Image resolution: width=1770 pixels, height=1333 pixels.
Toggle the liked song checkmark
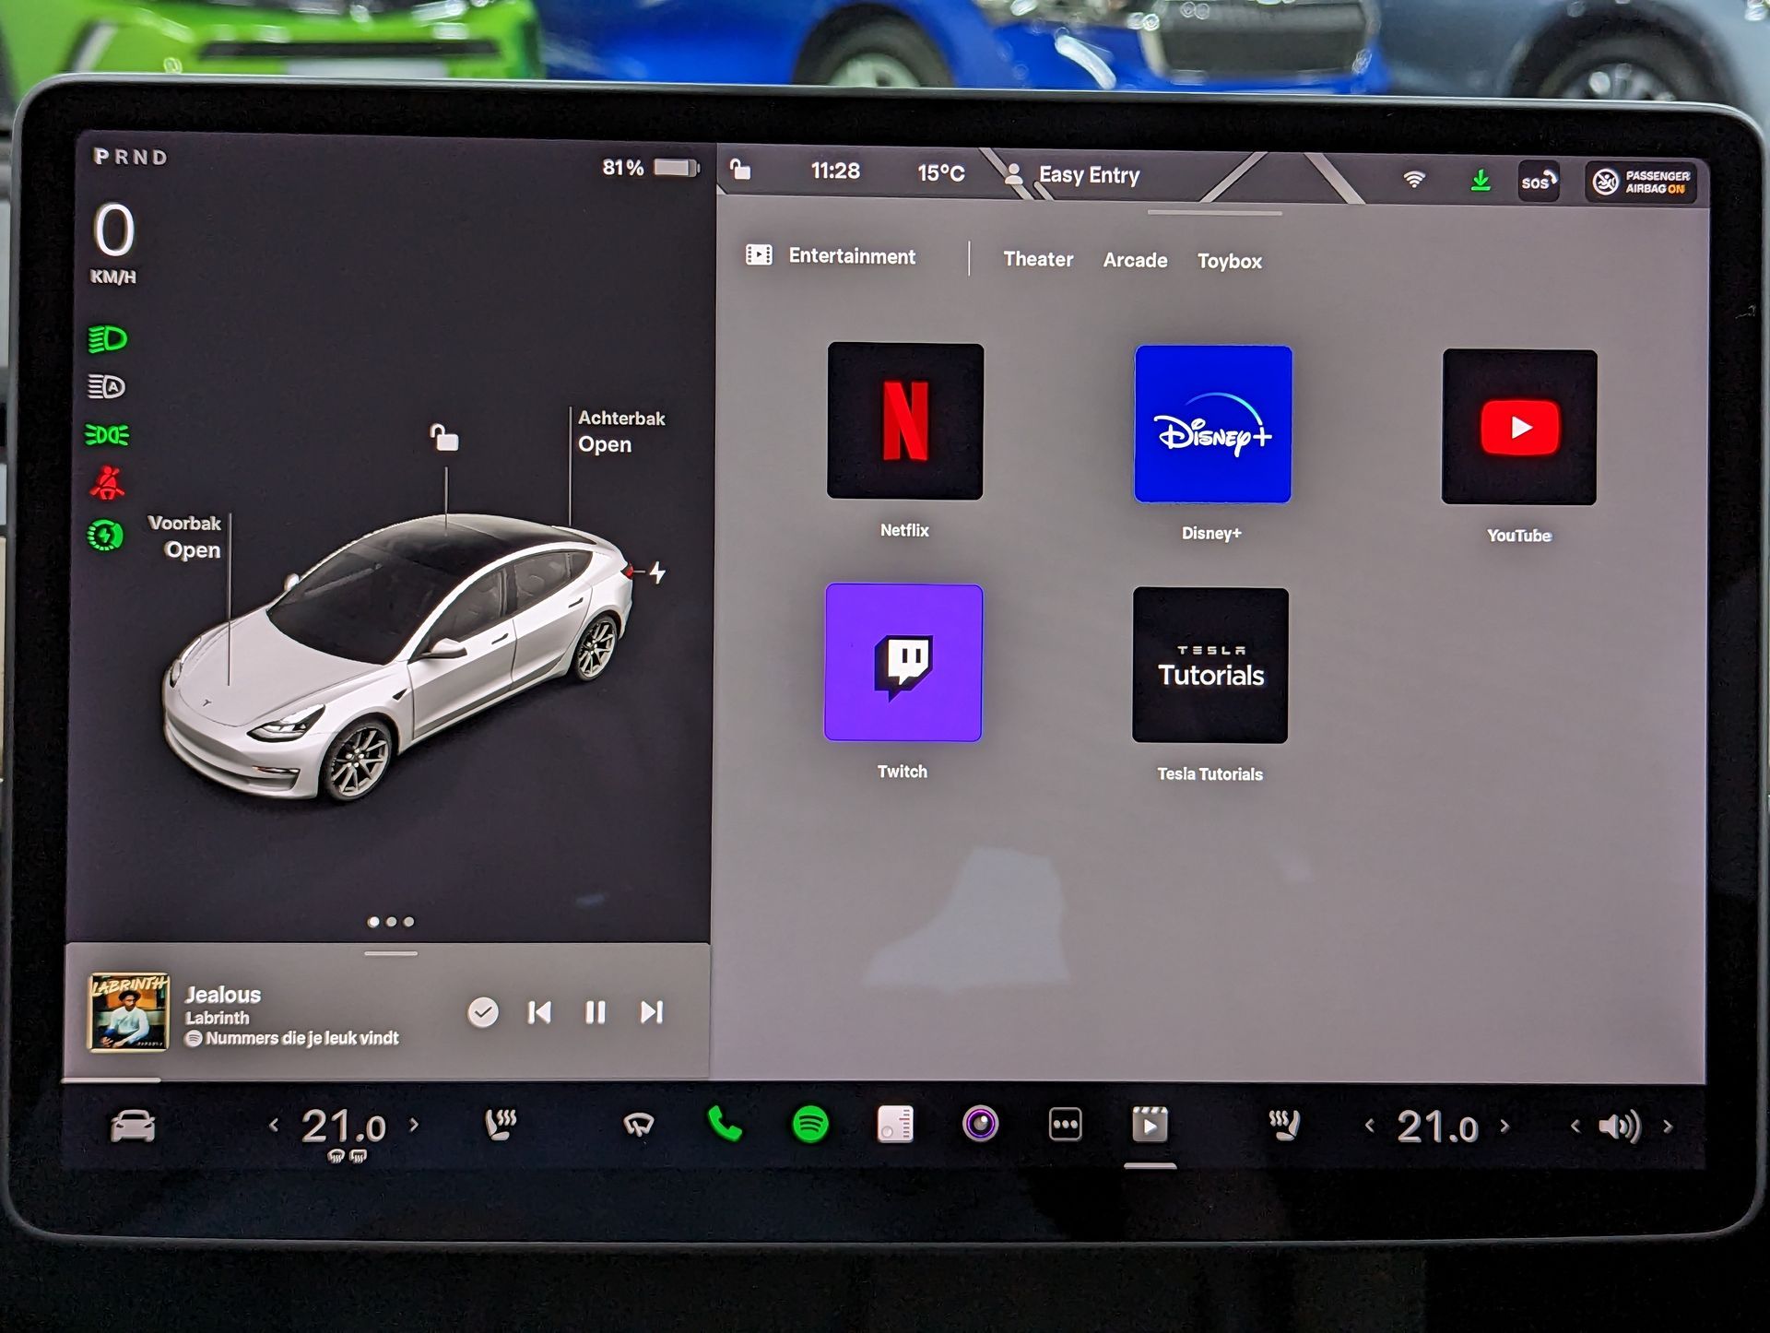(x=483, y=1012)
